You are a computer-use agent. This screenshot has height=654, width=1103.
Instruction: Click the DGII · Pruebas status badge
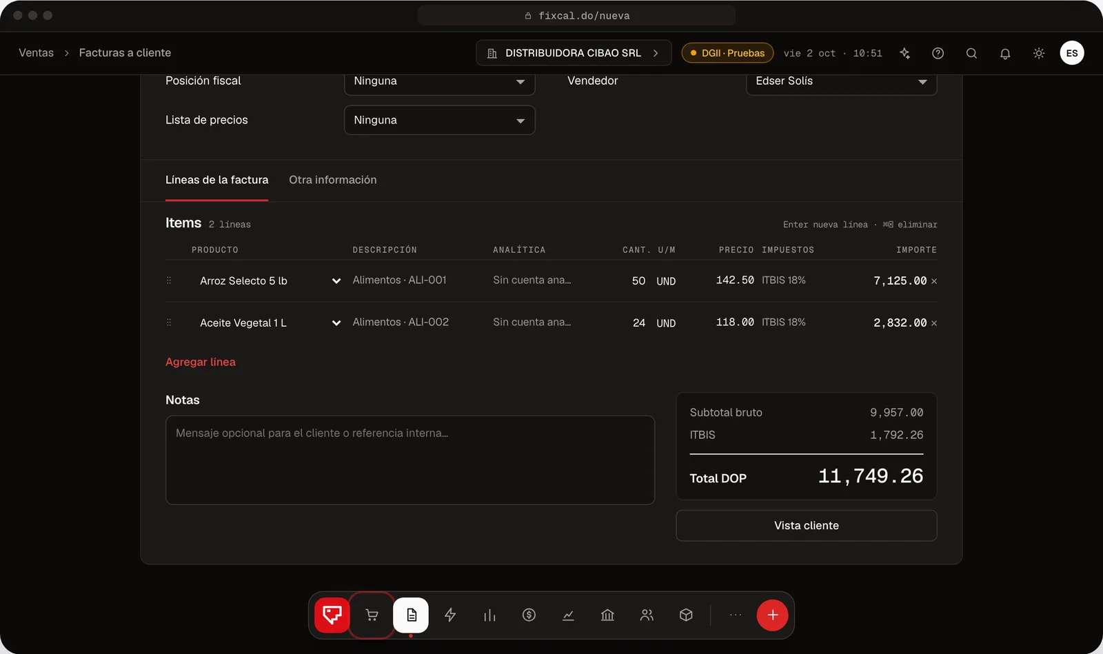[x=727, y=53]
